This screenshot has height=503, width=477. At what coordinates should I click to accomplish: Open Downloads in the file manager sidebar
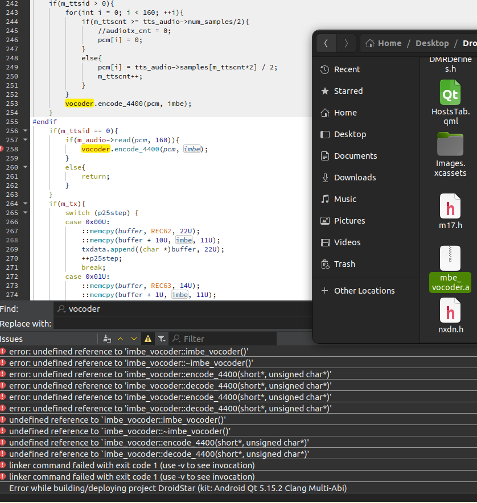[x=355, y=178]
